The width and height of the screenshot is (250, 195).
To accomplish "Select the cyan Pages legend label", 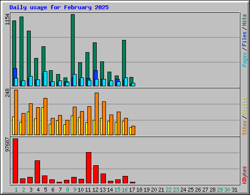I will click(245, 59).
